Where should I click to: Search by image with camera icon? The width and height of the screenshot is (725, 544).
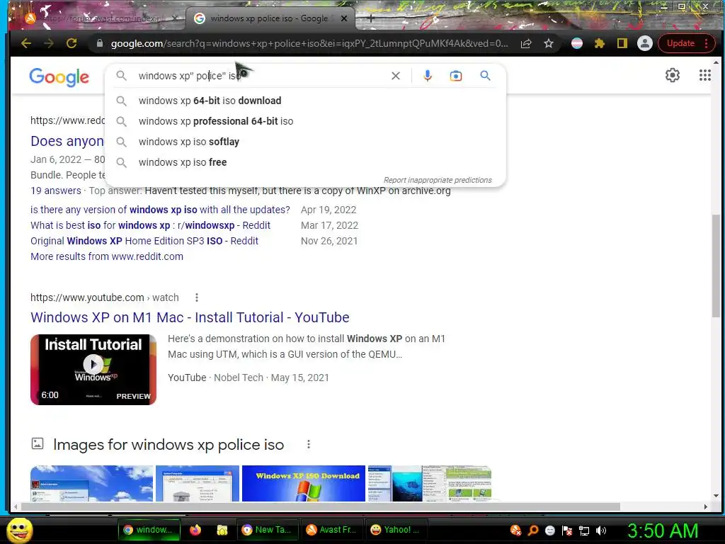(456, 76)
